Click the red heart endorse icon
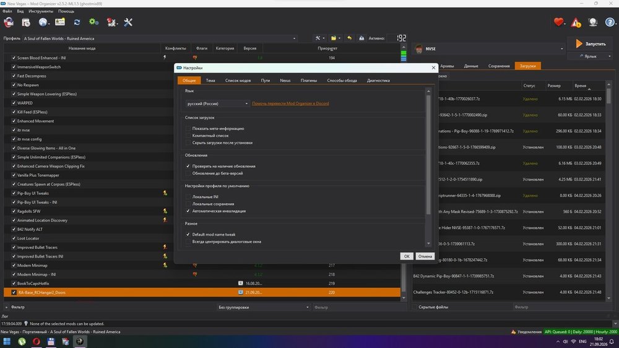 pos(558,22)
